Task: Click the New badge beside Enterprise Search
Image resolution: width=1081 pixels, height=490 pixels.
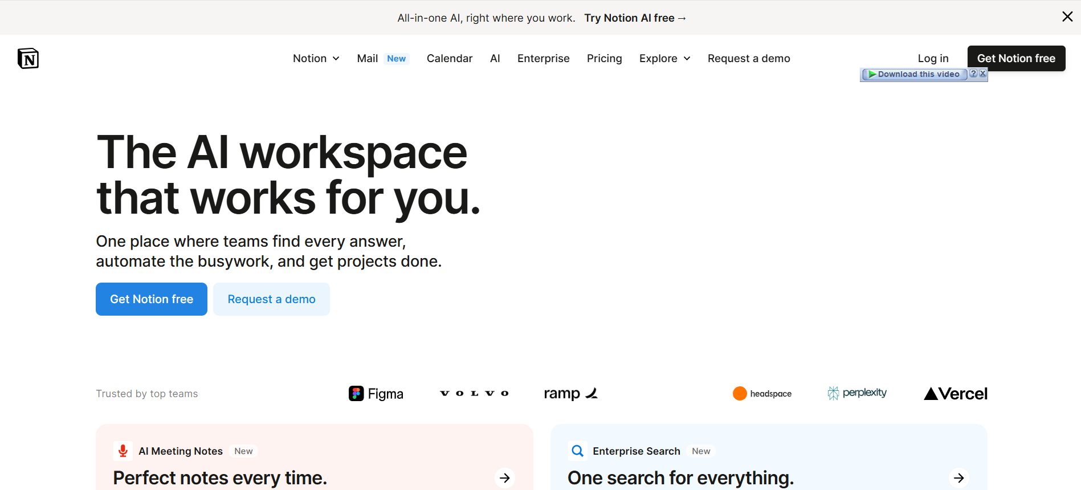Action: (701, 451)
